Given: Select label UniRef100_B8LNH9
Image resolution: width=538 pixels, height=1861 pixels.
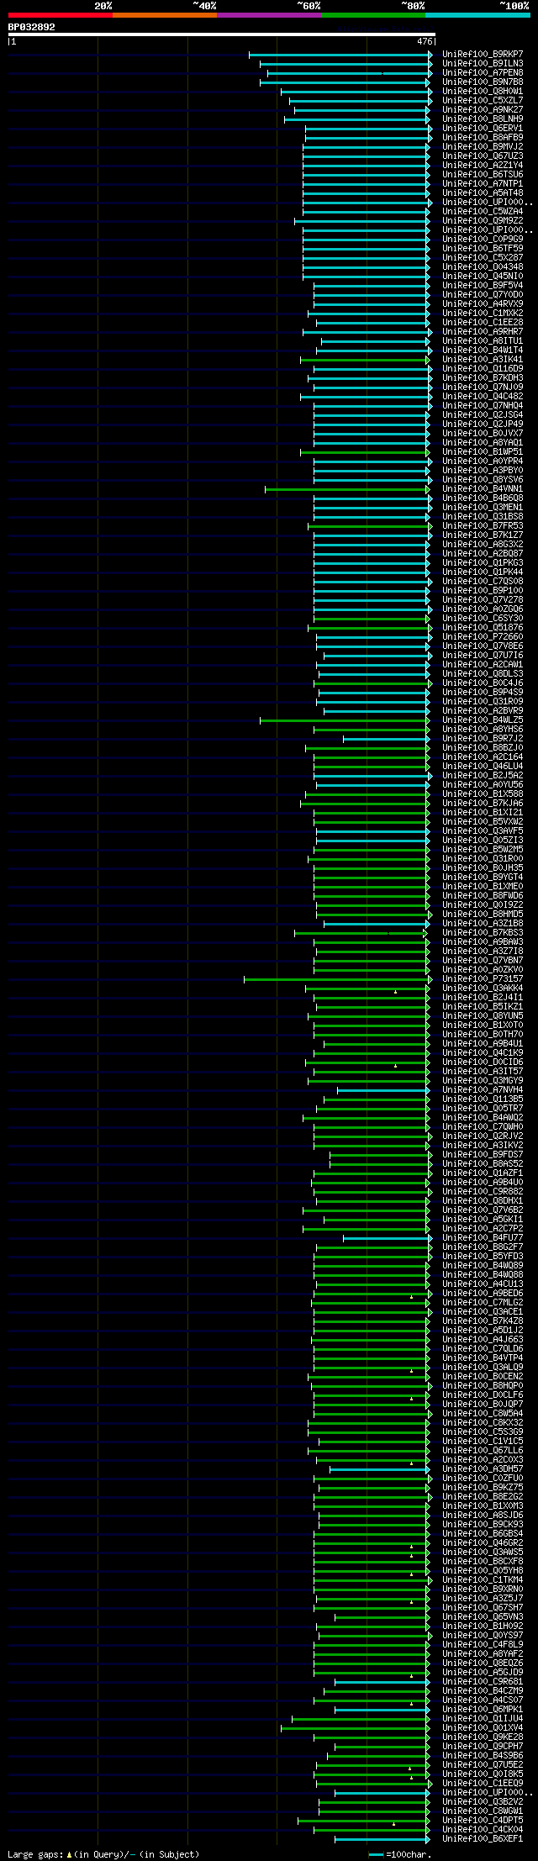Looking at the screenshot, I should click(x=483, y=119).
